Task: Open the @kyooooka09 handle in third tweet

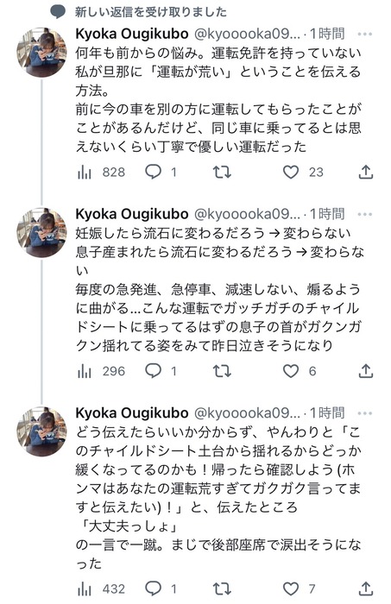Action: [247, 413]
